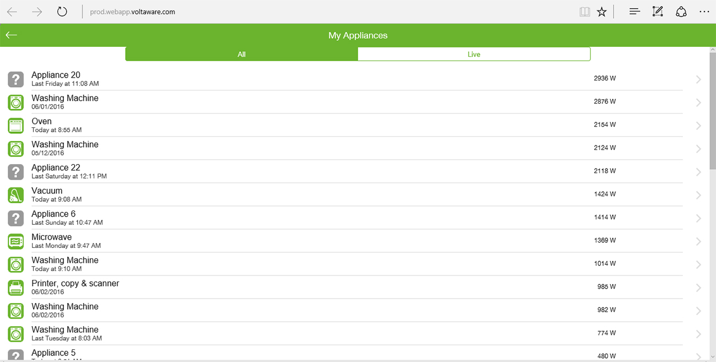Open Oven details via right chevron
The width and height of the screenshot is (716, 362).
(698, 126)
